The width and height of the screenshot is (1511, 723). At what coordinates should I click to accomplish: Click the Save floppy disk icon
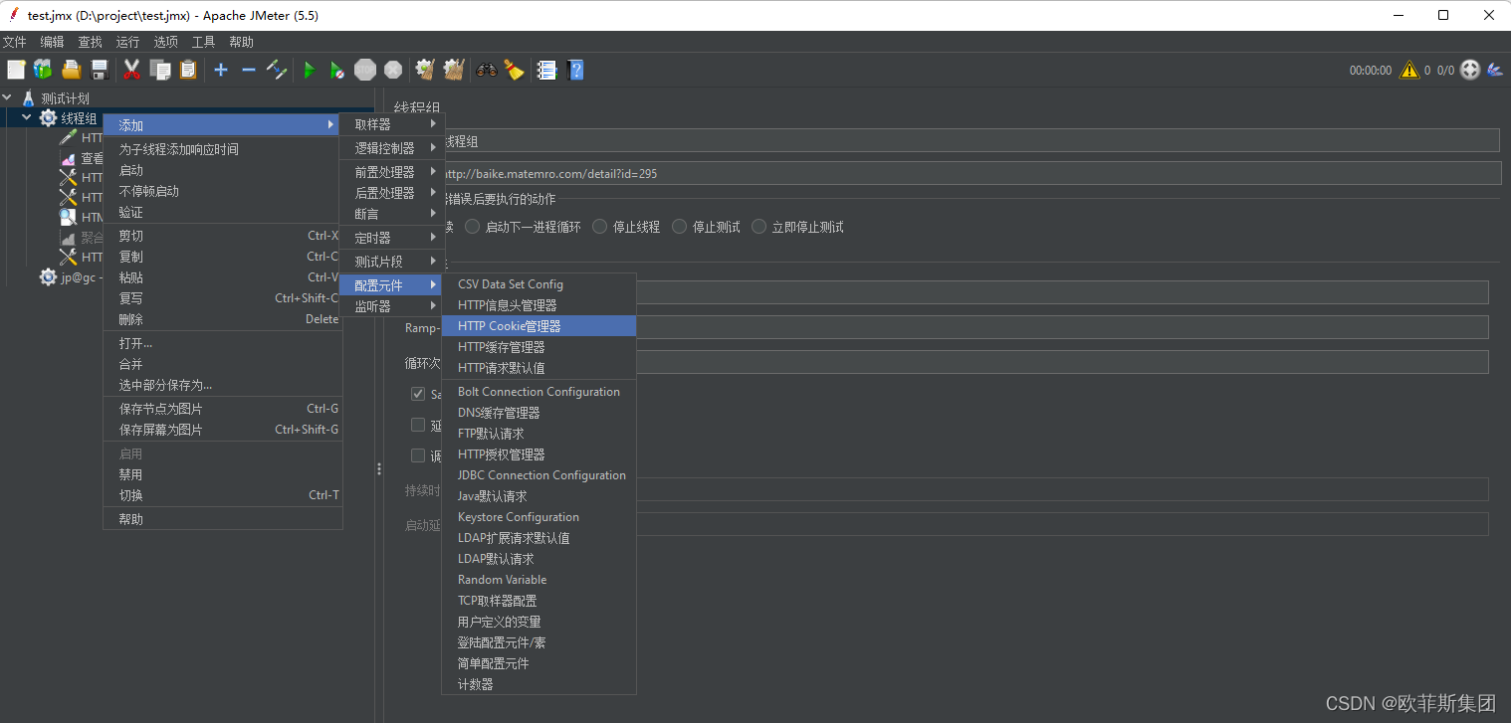point(99,70)
